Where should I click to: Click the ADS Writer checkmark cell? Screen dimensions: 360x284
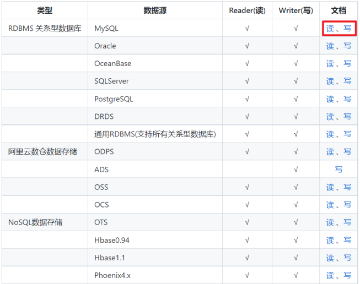(295, 170)
